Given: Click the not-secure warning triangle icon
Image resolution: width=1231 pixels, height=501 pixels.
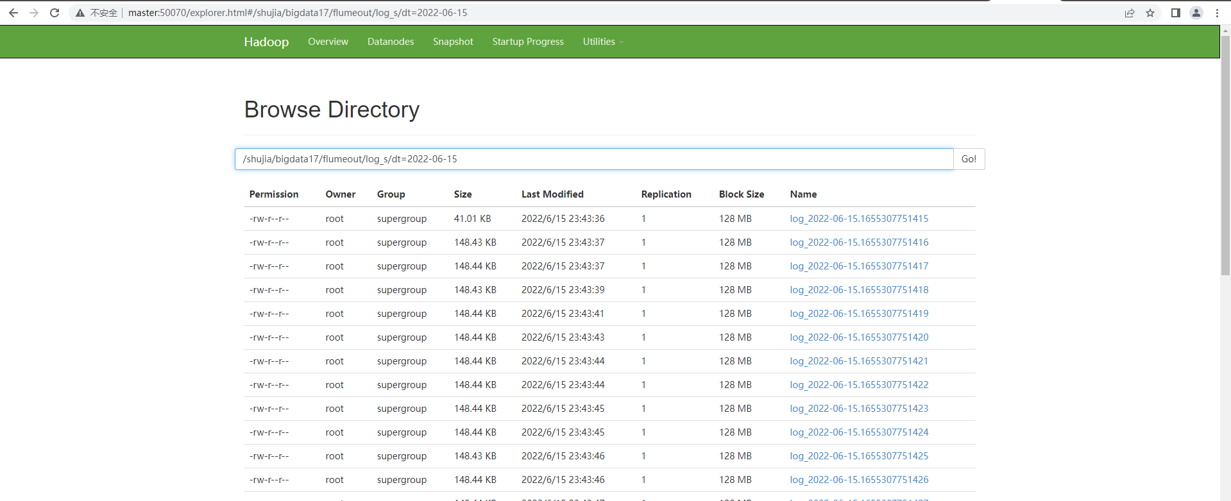Looking at the screenshot, I should click(x=80, y=13).
